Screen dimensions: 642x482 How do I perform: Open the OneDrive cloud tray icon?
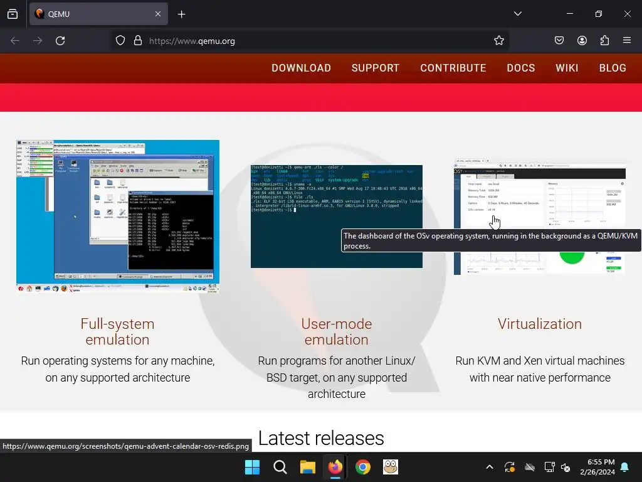pyautogui.click(x=530, y=467)
